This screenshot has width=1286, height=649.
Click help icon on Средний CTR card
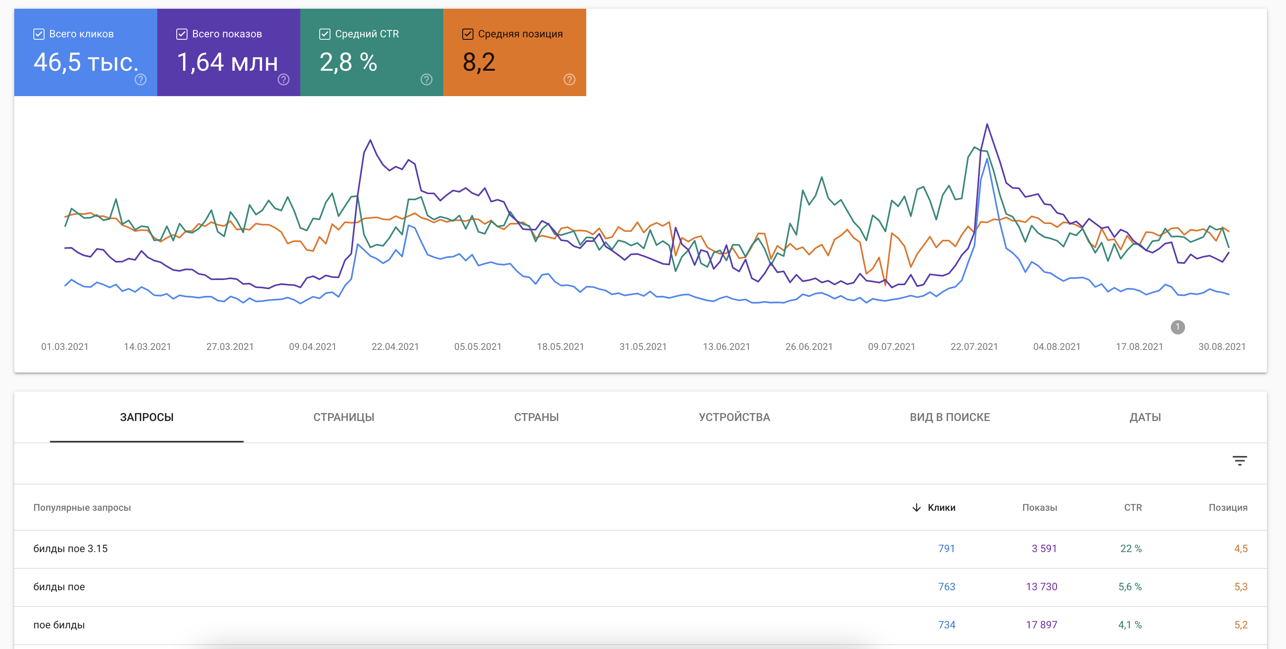point(426,79)
